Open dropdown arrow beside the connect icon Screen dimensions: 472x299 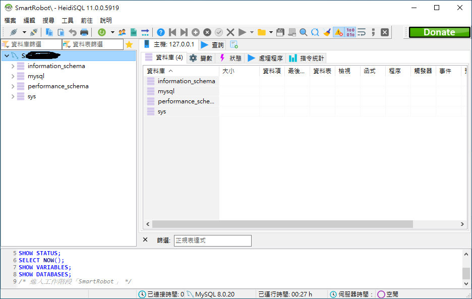tap(24, 32)
